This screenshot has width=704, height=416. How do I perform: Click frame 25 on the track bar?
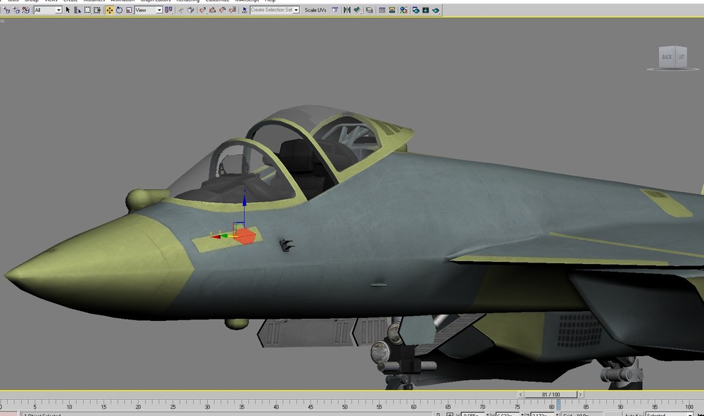click(x=173, y=406)
